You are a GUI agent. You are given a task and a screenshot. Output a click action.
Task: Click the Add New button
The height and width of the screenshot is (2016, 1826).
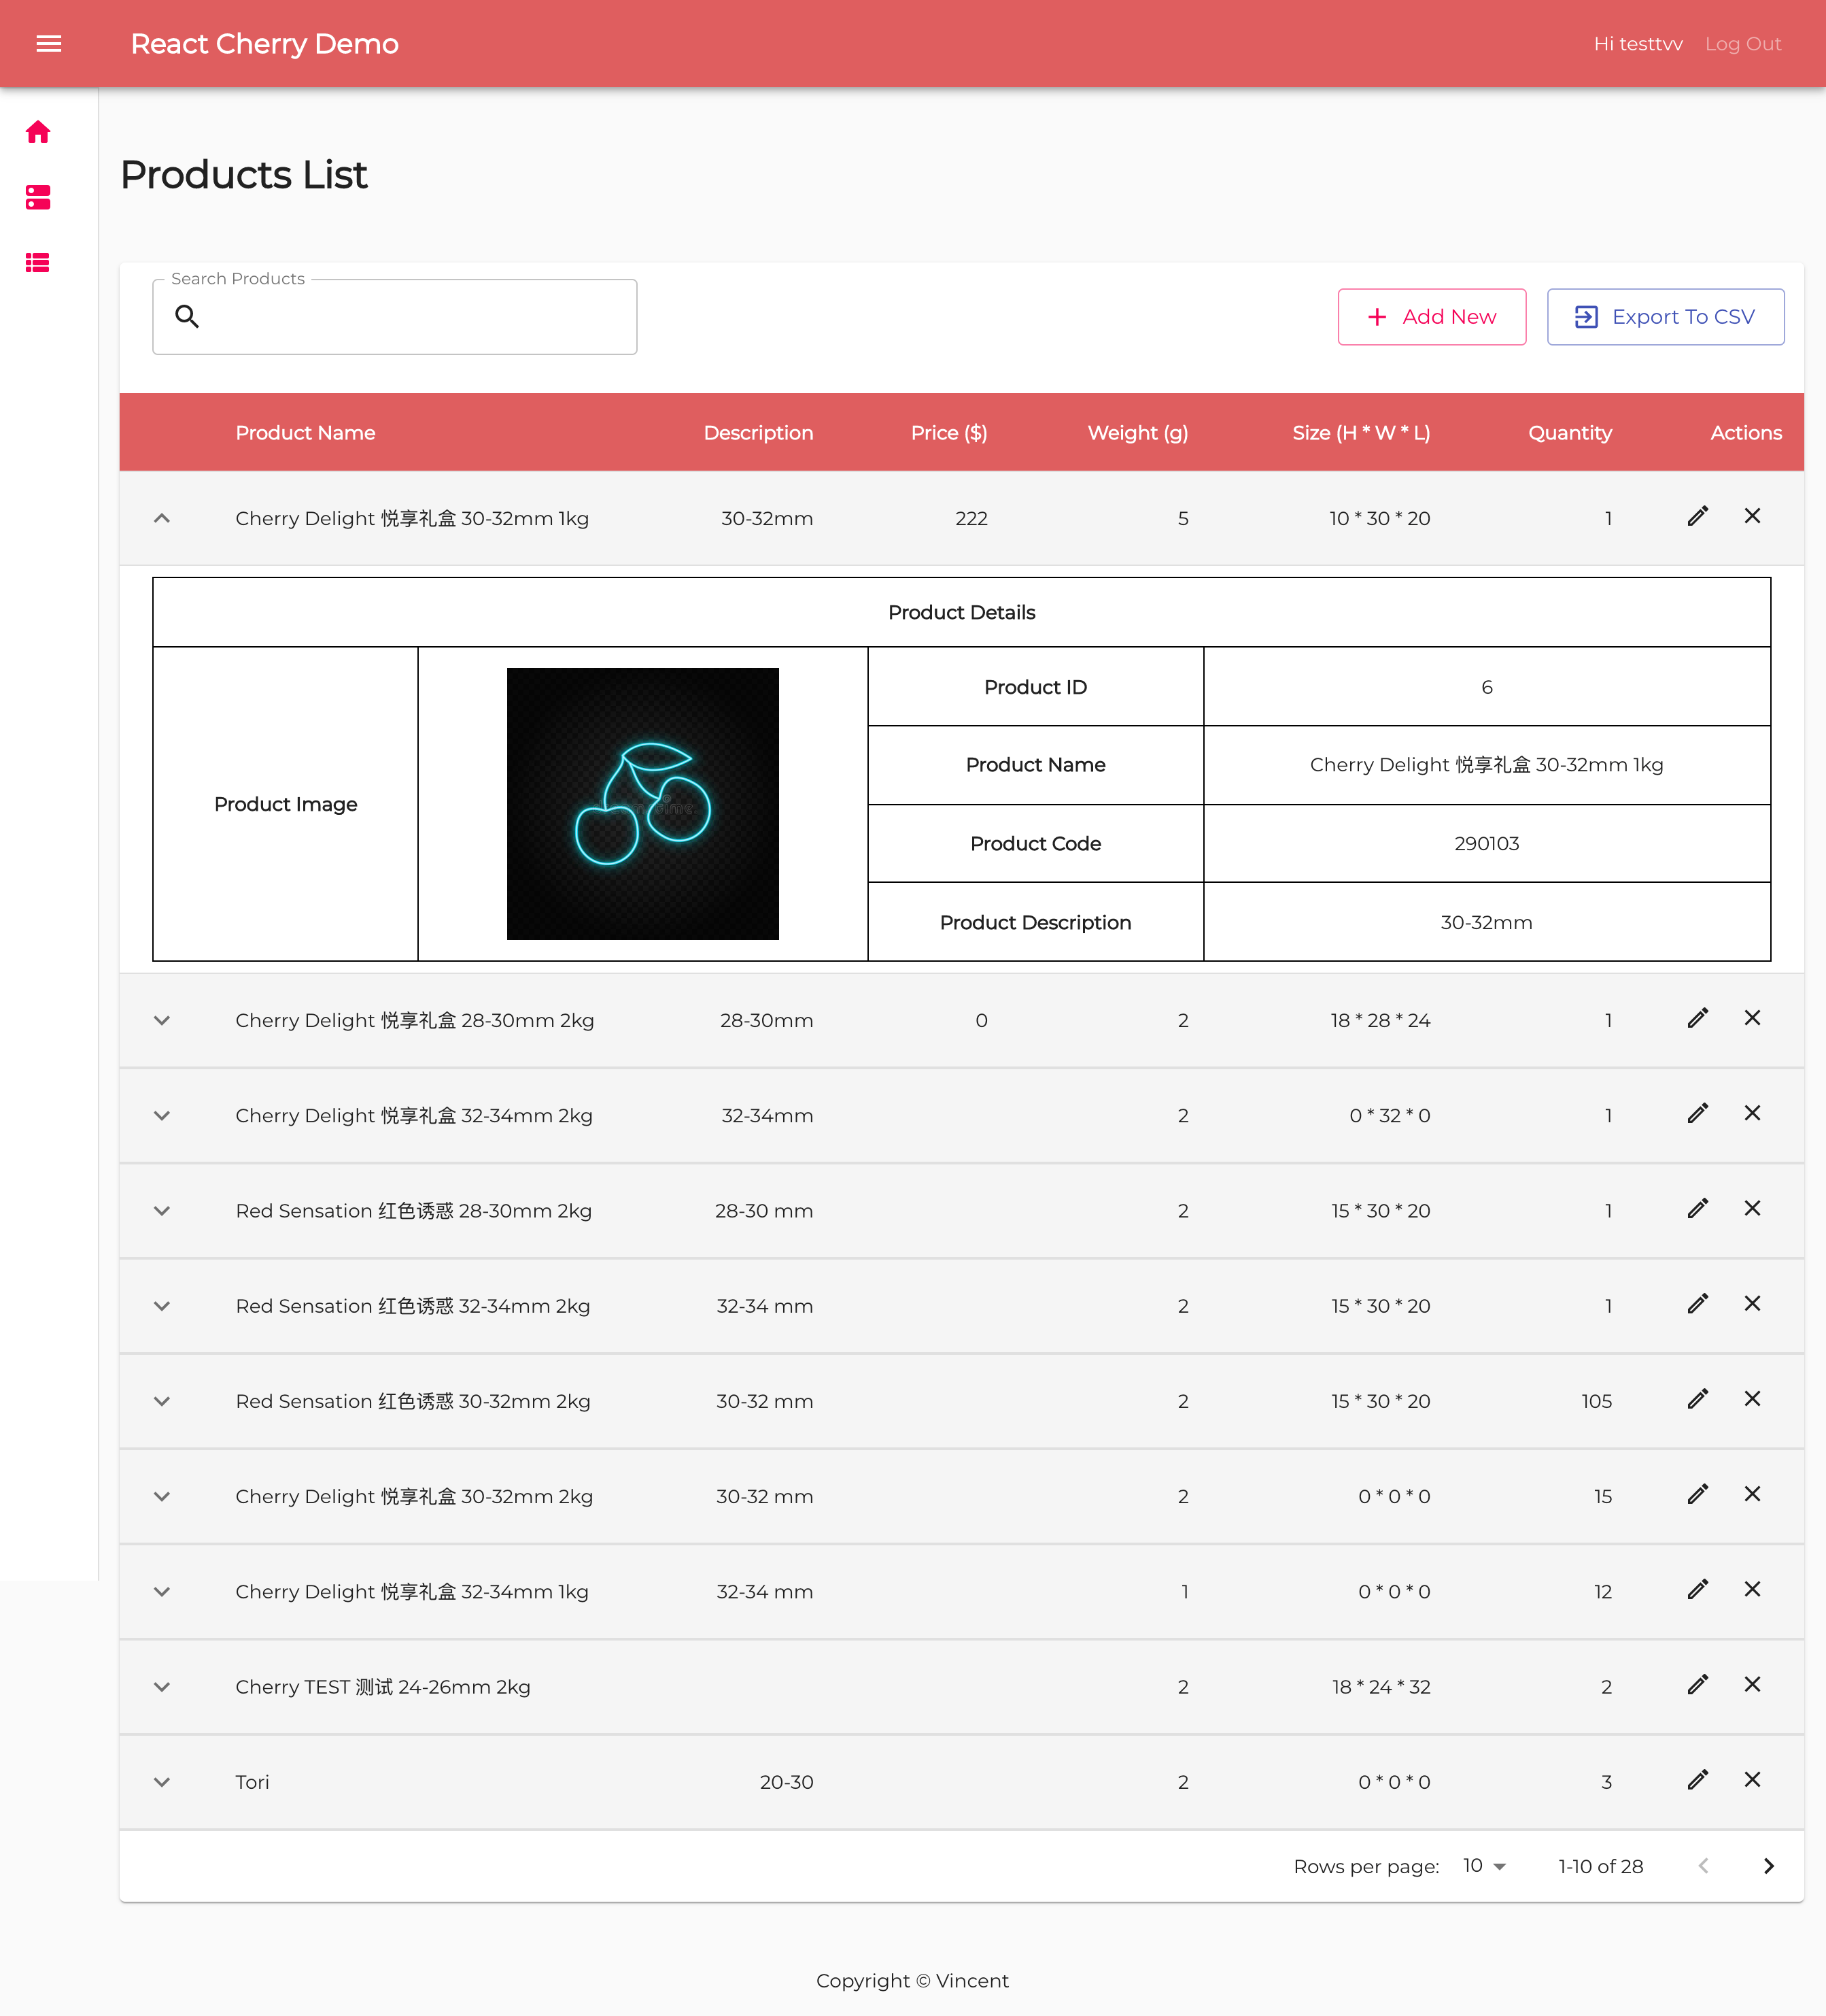(1431, 317)
